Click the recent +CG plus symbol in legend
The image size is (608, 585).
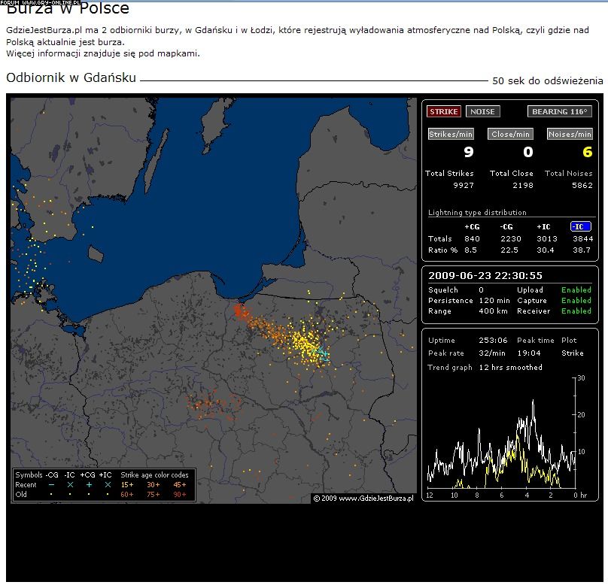(88, 485)
